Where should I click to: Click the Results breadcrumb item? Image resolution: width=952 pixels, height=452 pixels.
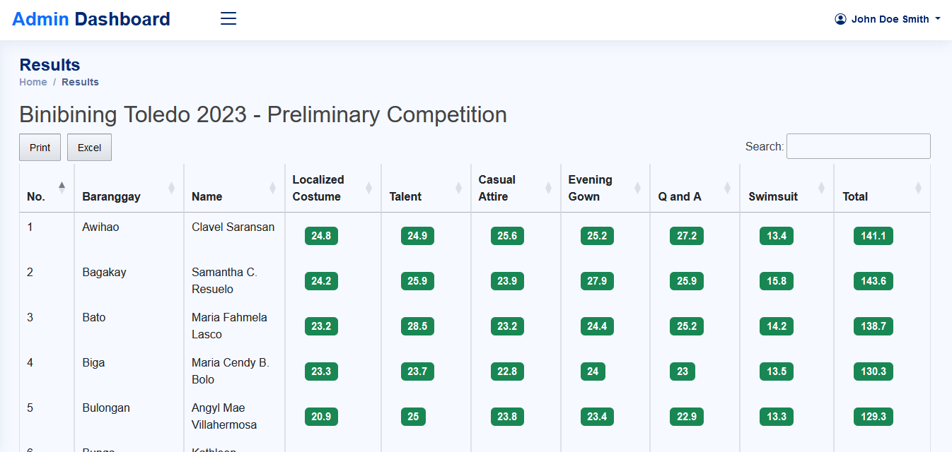point(80,82)
